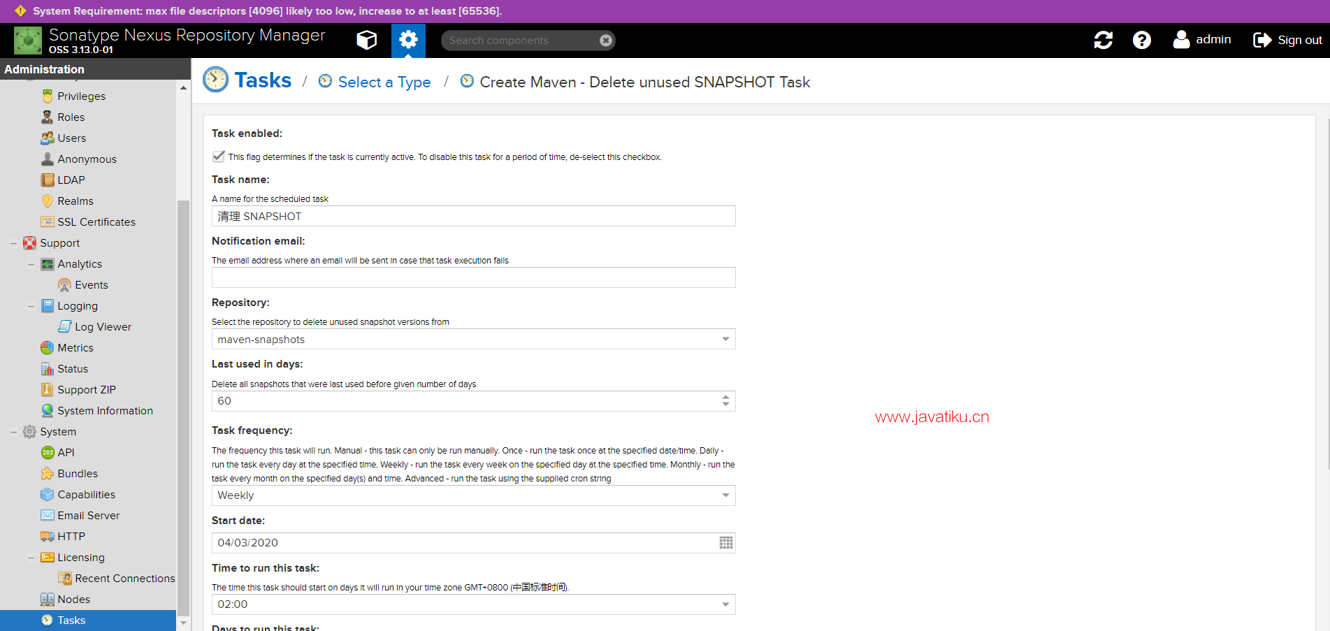Click the SSL Certificates icon
Screen dimensions: 1330x631
[48, 222]
